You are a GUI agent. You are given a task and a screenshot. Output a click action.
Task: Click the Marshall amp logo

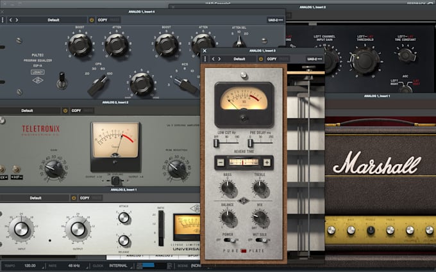pyautogui.click(x=377, y=163)
